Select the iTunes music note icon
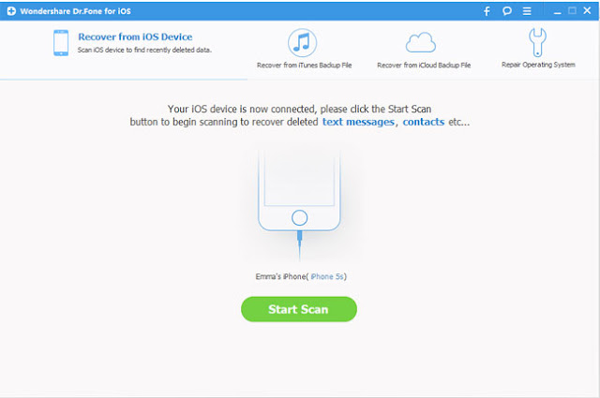The height and width of the screenshot is (398, 600). tap(302, 42)
